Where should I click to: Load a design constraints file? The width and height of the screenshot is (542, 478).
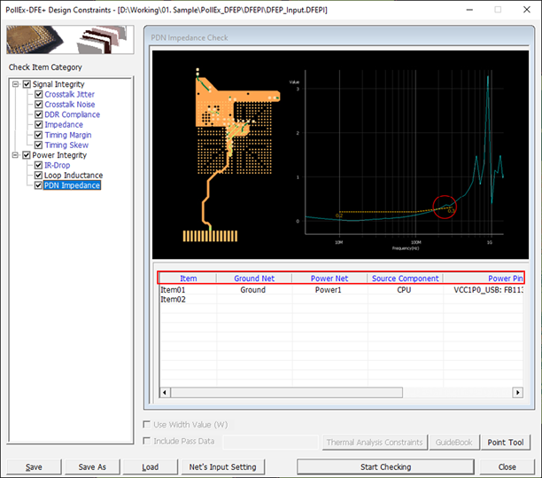click(150, 467)
